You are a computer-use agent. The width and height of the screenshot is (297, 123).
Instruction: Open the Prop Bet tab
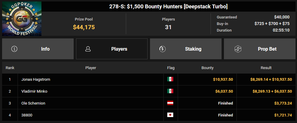click(x=259, y=49)
